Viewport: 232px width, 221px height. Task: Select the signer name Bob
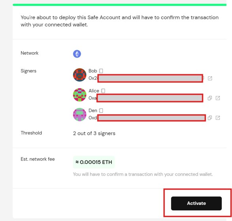92,71
